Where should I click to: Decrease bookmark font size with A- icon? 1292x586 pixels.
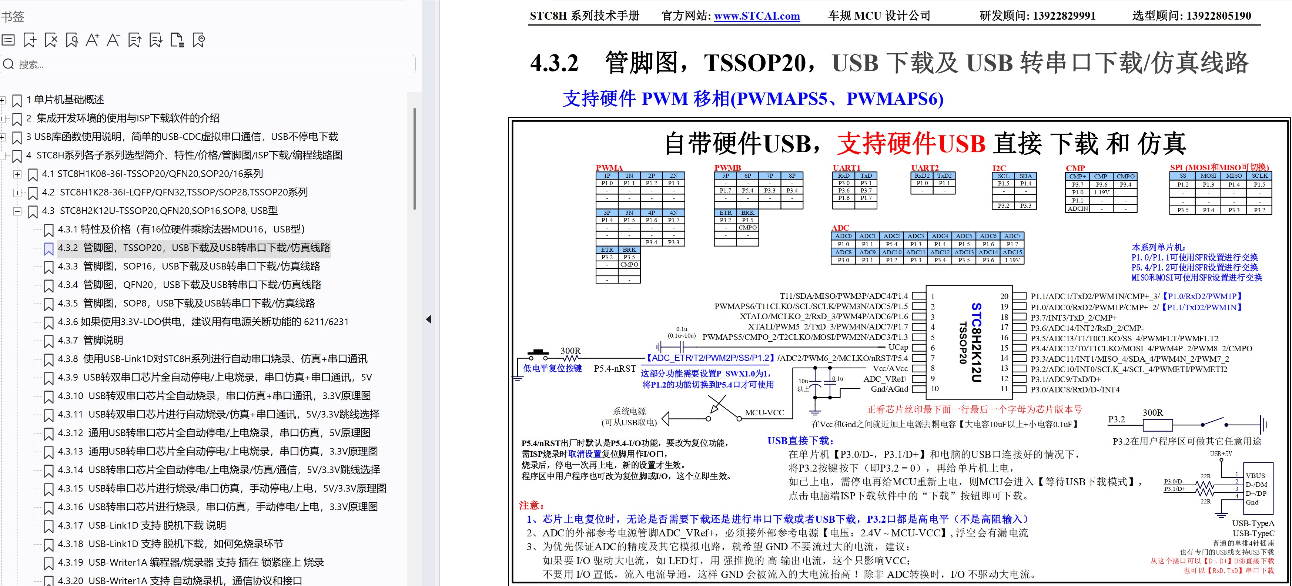113,40
